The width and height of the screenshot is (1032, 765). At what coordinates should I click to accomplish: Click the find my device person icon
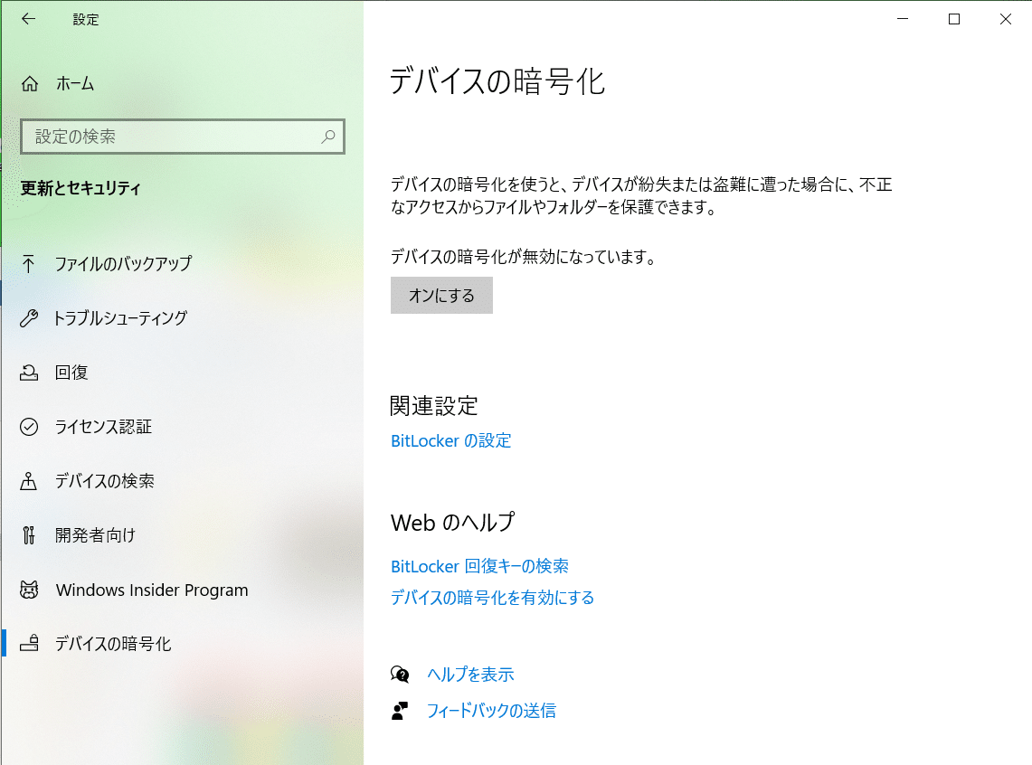(28, 481)
